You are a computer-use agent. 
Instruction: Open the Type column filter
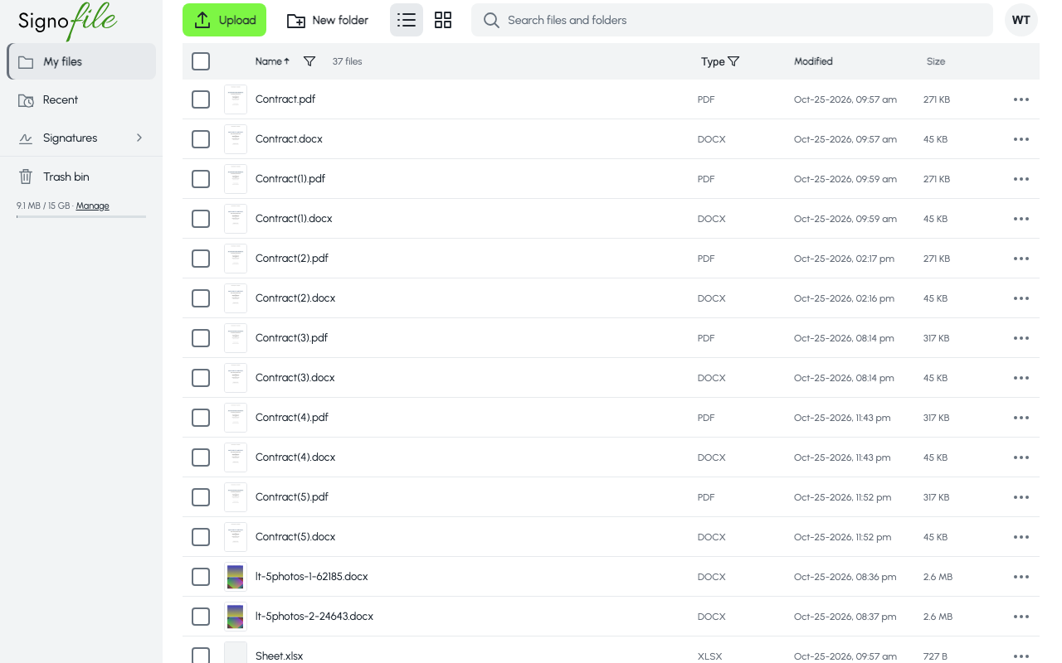click(733, 61)
